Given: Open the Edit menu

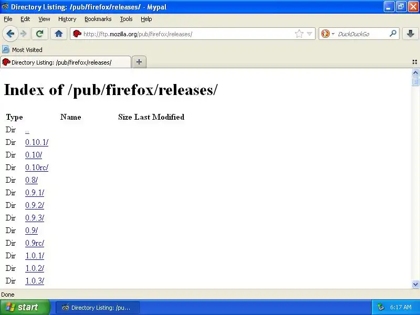Looking at the screenshot, I should (25, 19).
